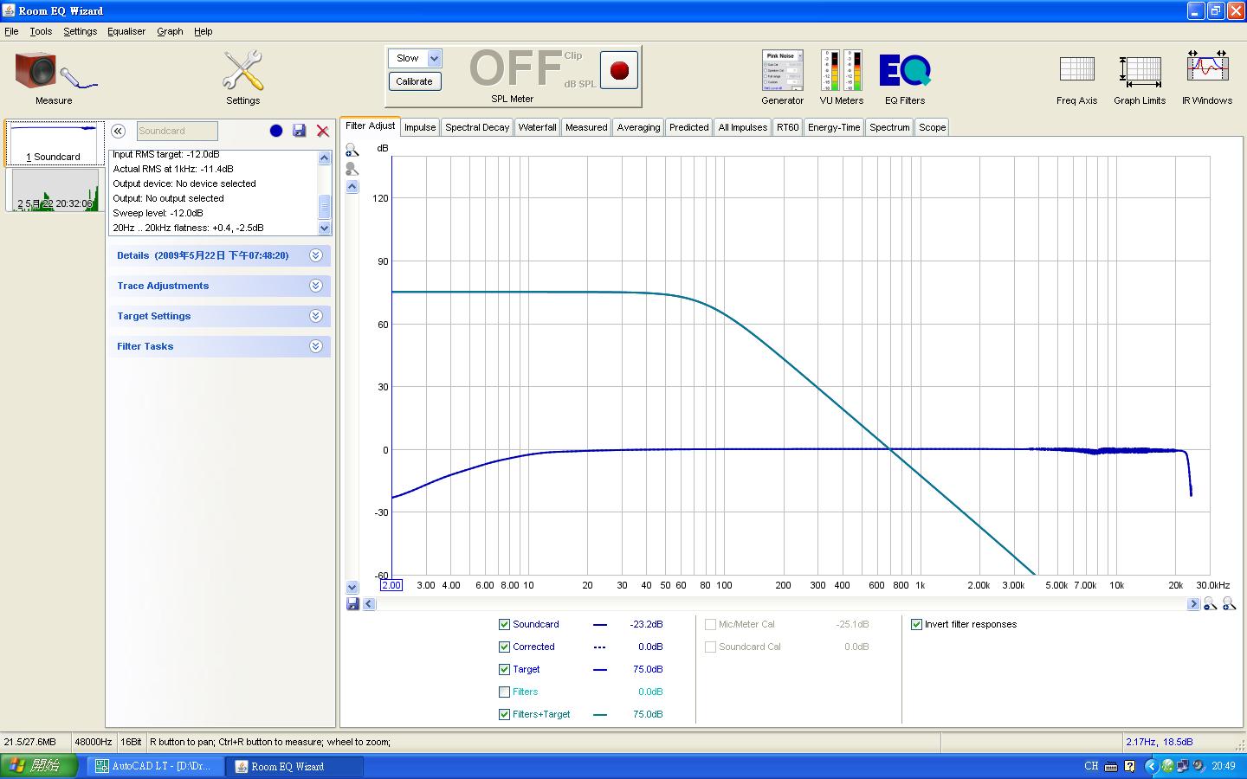Toggle Soundcard Cal checkbox

[x=710, y=647]
